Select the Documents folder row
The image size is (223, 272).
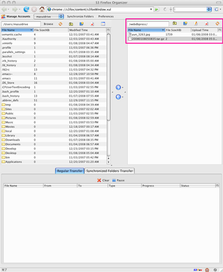(54, 144)
